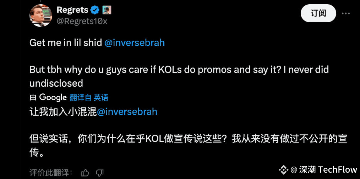Click the "Get me in lil shid" text

[66, 43]
